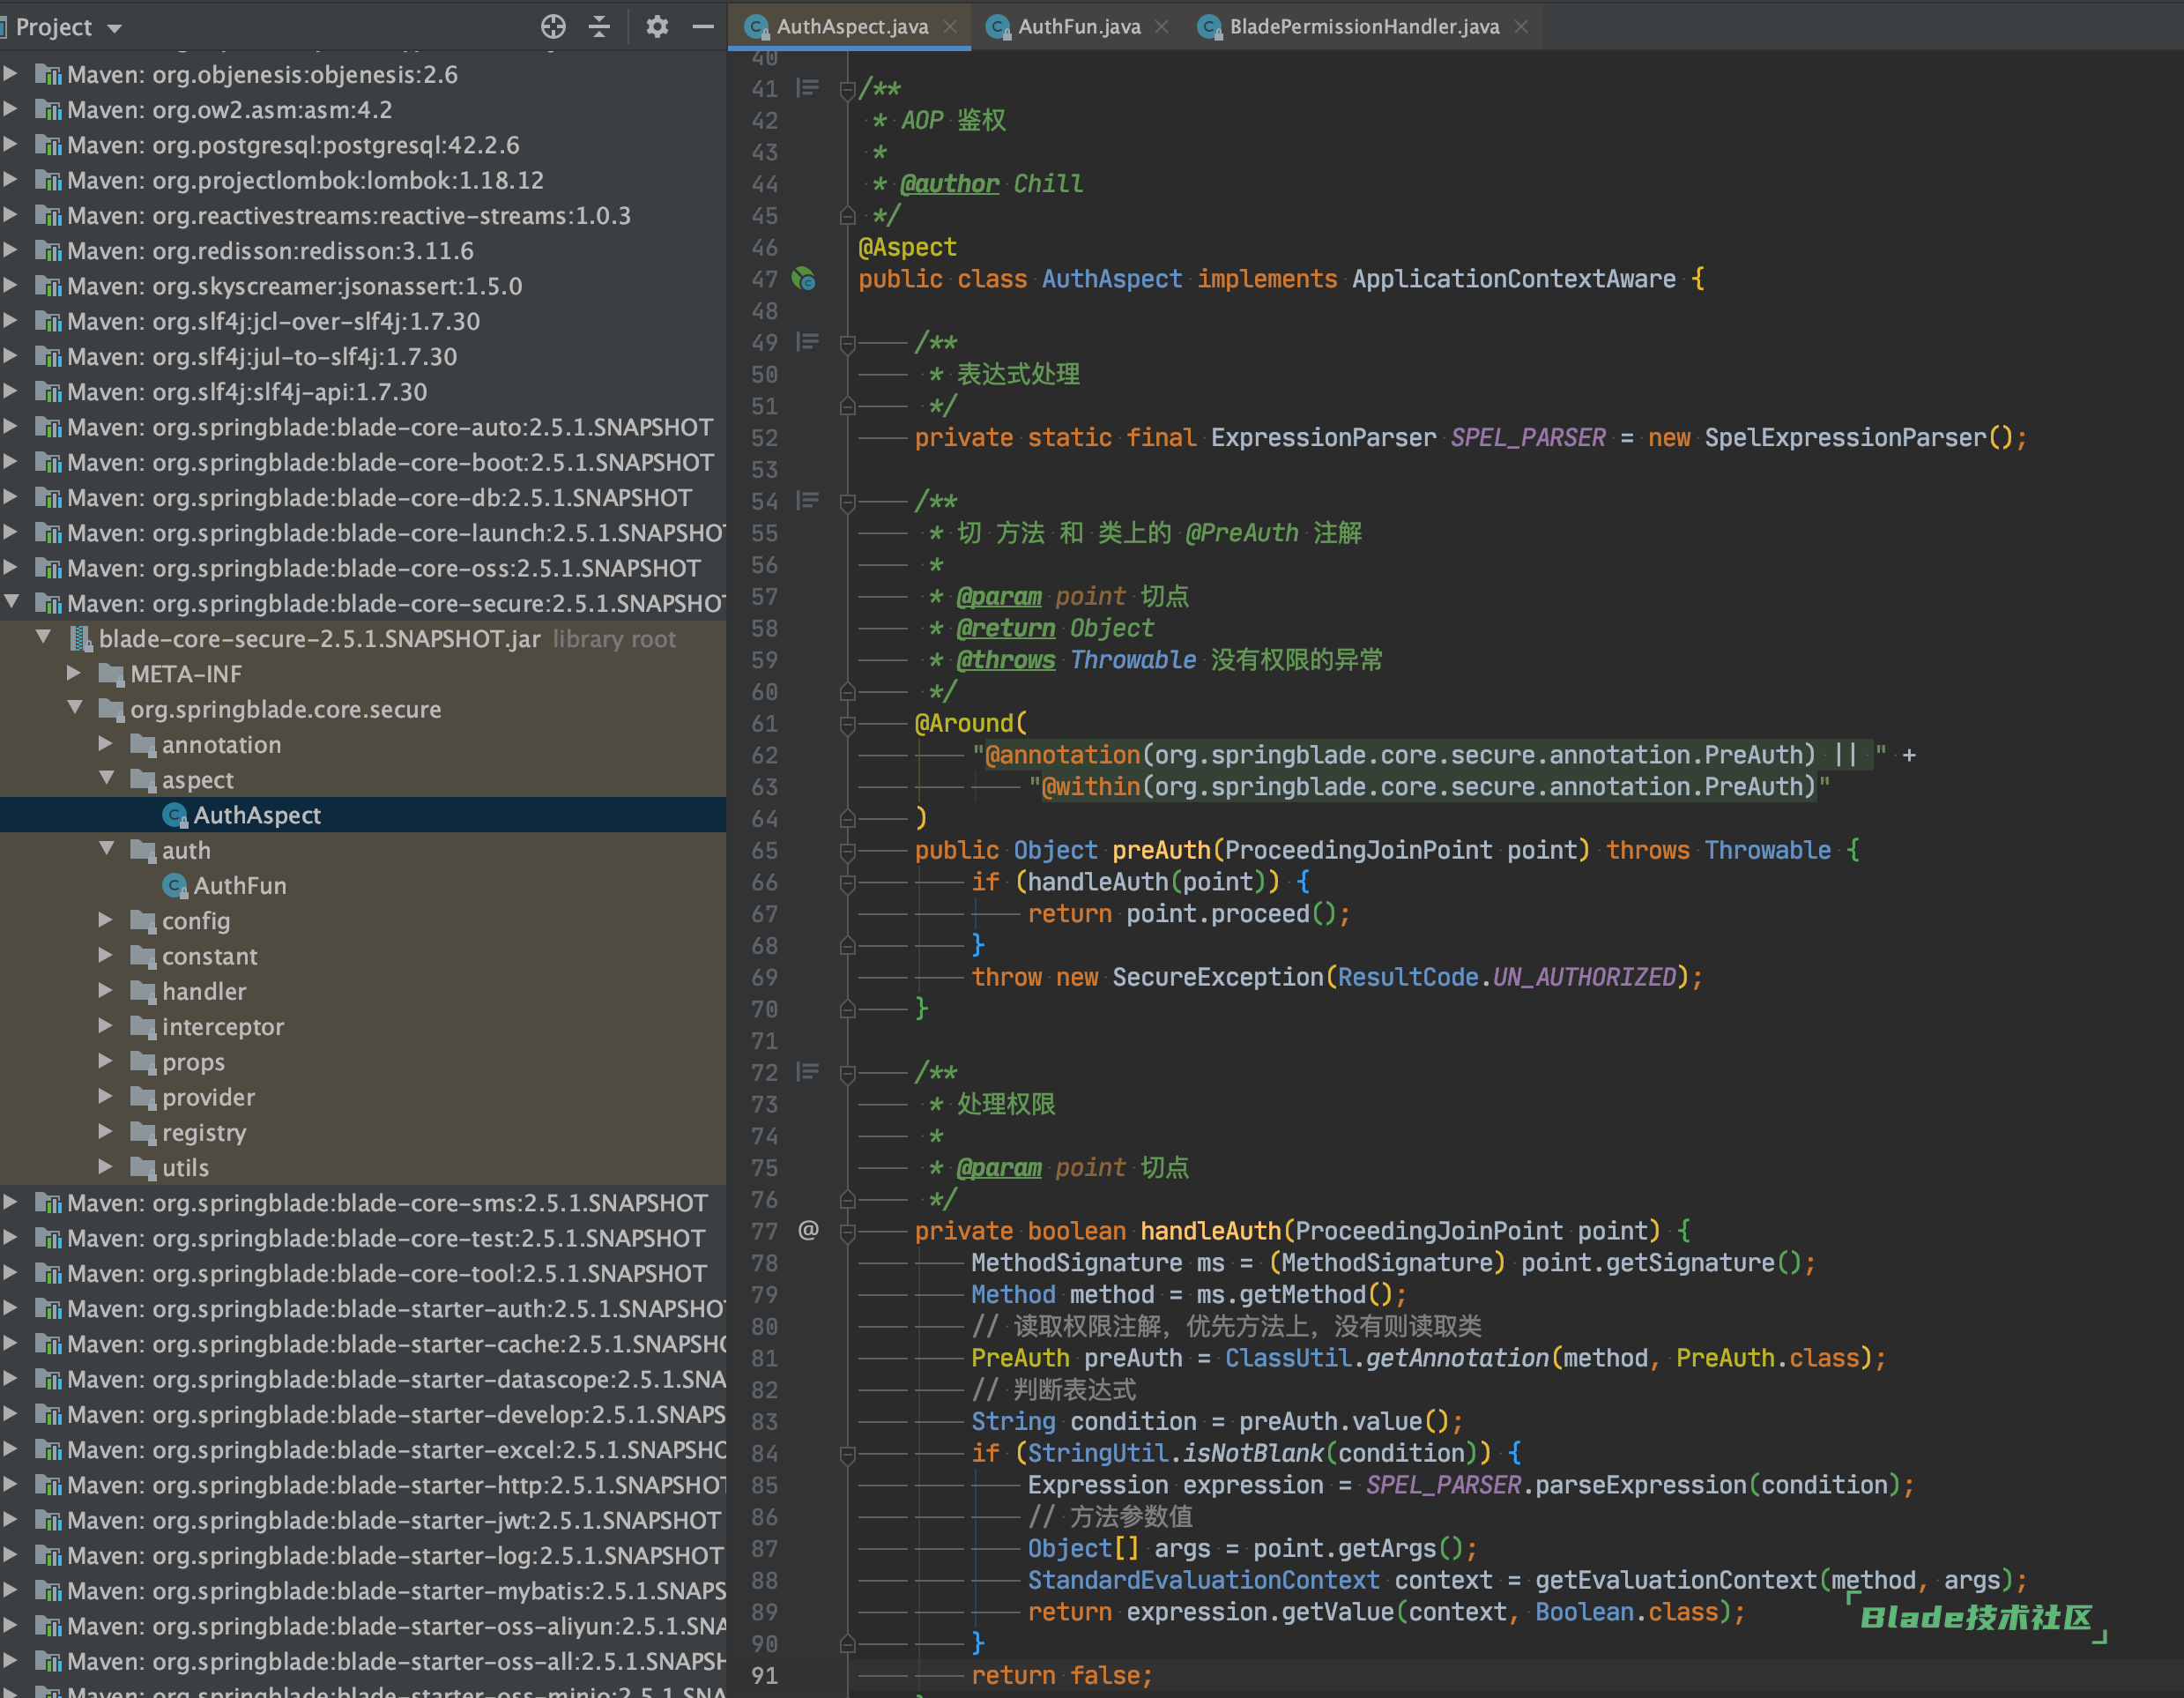This screenshot has width=2184, height=1698.
Task: Expand Maven: org.slf4j:slf4j-api:1.7.30 node
Action: coord(11,391)
